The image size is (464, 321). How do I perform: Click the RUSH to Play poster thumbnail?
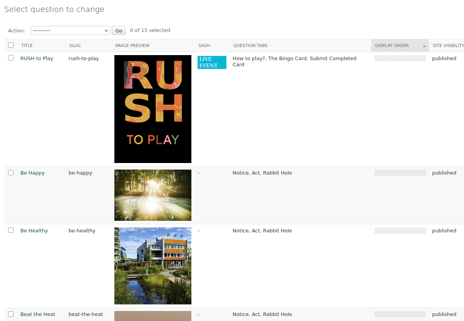tap(153, 109)
